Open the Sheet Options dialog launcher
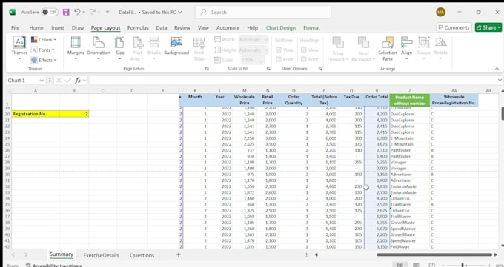Image resolution: width=504 pixels, height=267 pixels. (x=320, y=69)
